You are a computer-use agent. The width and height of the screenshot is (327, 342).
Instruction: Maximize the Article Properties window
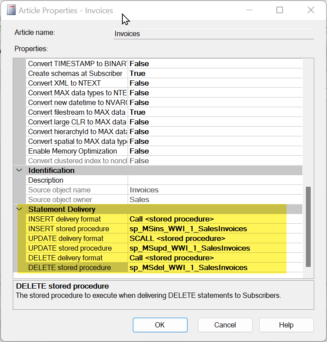[x=279, y=10]
